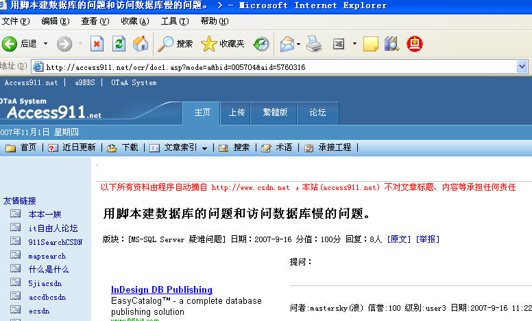The width and height of the screenshot is (532, 321).
Task: Click the 术语 notepad icon
Action: pyautogui.click(x=266, y=148)
